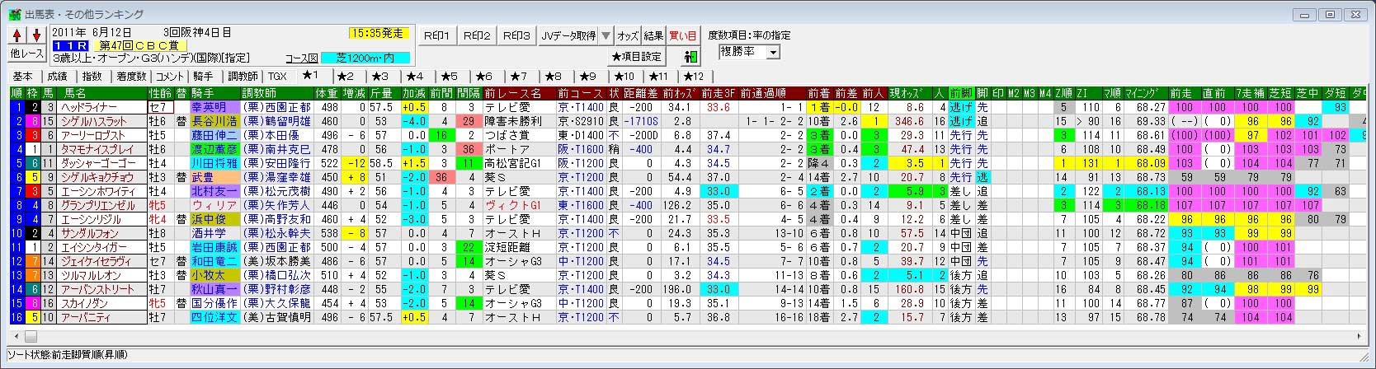The image size is (1376, 369).
Task: Open ★項目設定 item settings
Action: [636, 57]
